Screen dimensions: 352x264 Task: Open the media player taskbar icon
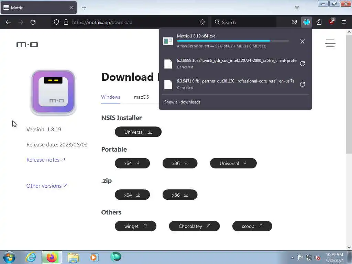pyautogui.click(x=93, y=257)
